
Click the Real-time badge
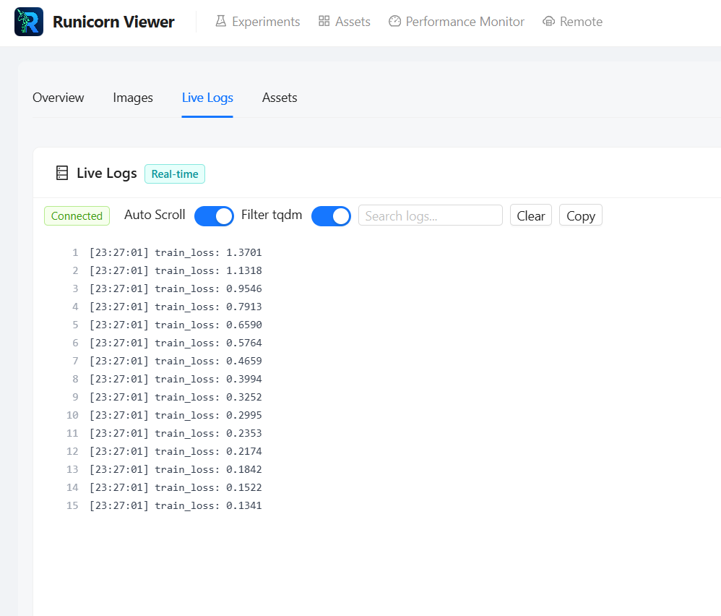pos(174,174)
